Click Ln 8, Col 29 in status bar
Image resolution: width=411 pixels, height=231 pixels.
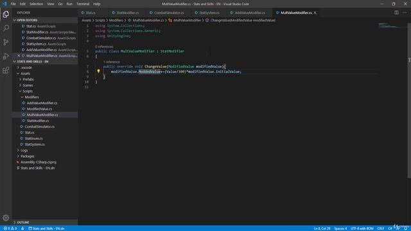pos(322,228)
